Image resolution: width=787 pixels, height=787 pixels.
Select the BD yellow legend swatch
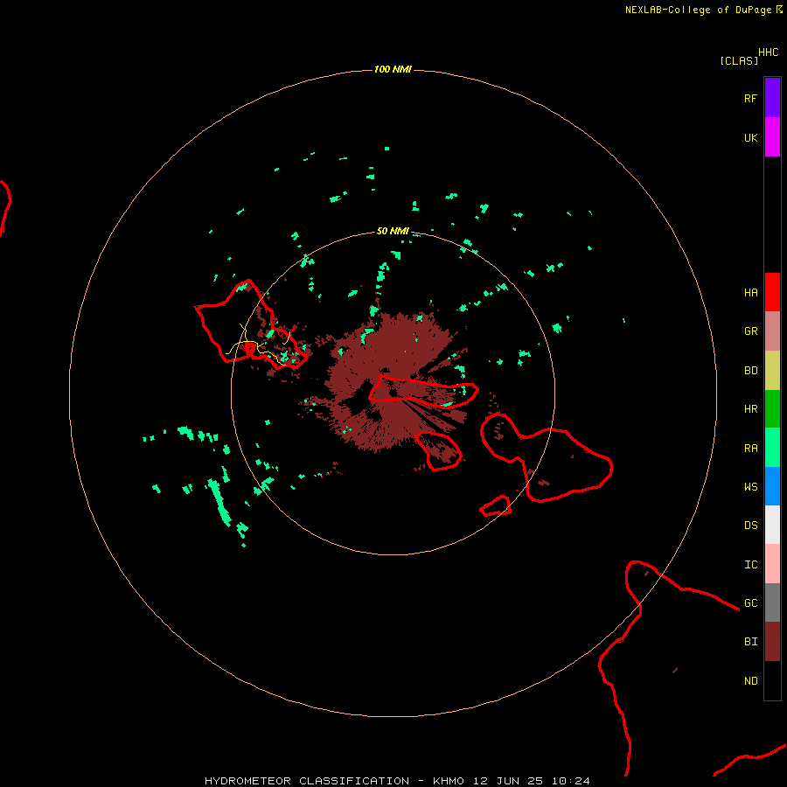(772, 371)
